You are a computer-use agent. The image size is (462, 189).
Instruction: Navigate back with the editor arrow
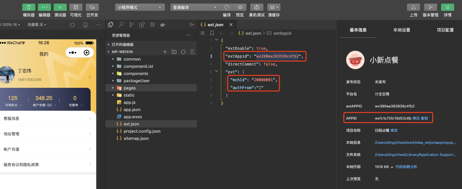(x=222, y=33)
